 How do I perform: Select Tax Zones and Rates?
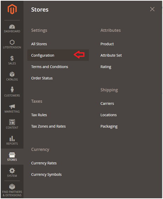pyautogui.click(x=48, y=127)
